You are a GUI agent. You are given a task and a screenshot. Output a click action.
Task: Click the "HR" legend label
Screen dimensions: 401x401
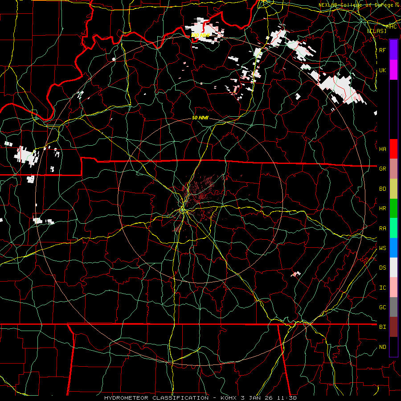[382, 208]
